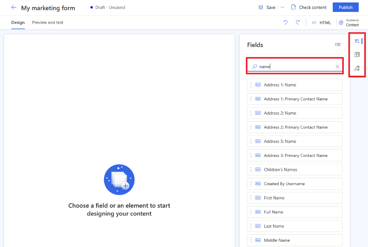Viewport: 368px width, 247px height.
Task: Click the text-type icon of Address 3: Name
Action: click(x=258, y=141)
